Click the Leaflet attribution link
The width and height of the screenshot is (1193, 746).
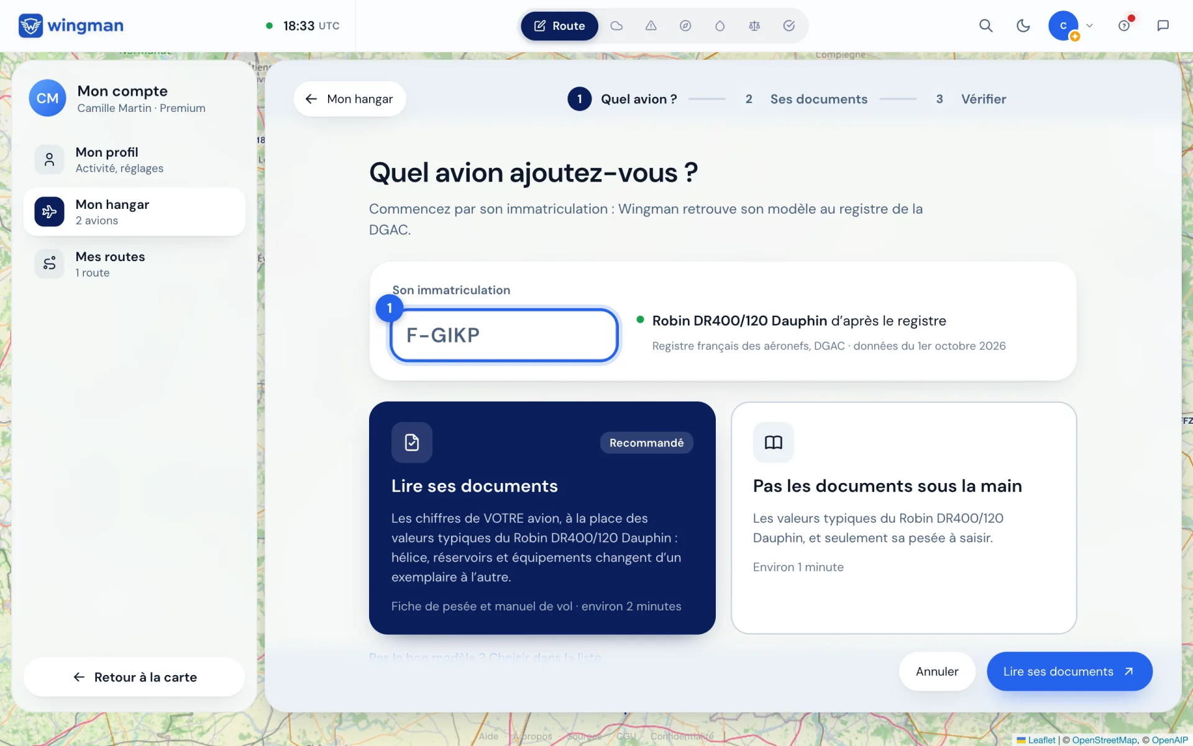click(x=1036, y=740)
